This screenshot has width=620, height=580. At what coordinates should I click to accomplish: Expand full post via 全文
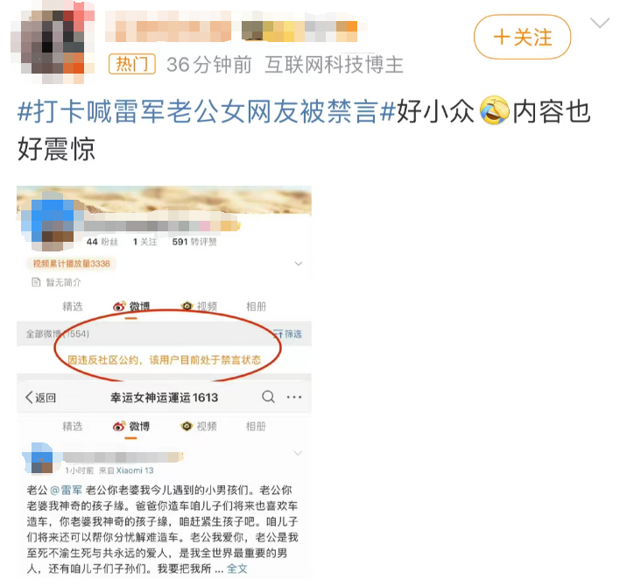click(x=236, y=569)
